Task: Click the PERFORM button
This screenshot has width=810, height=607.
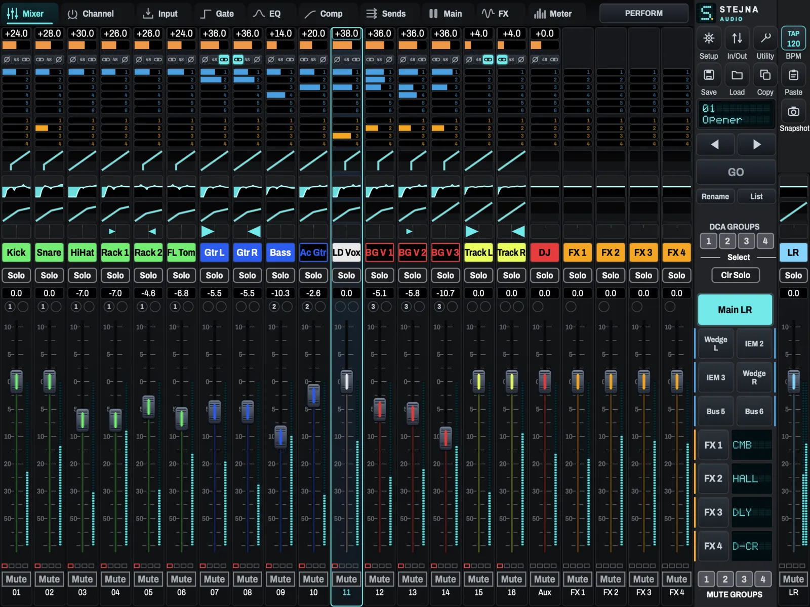Action: 643,13
